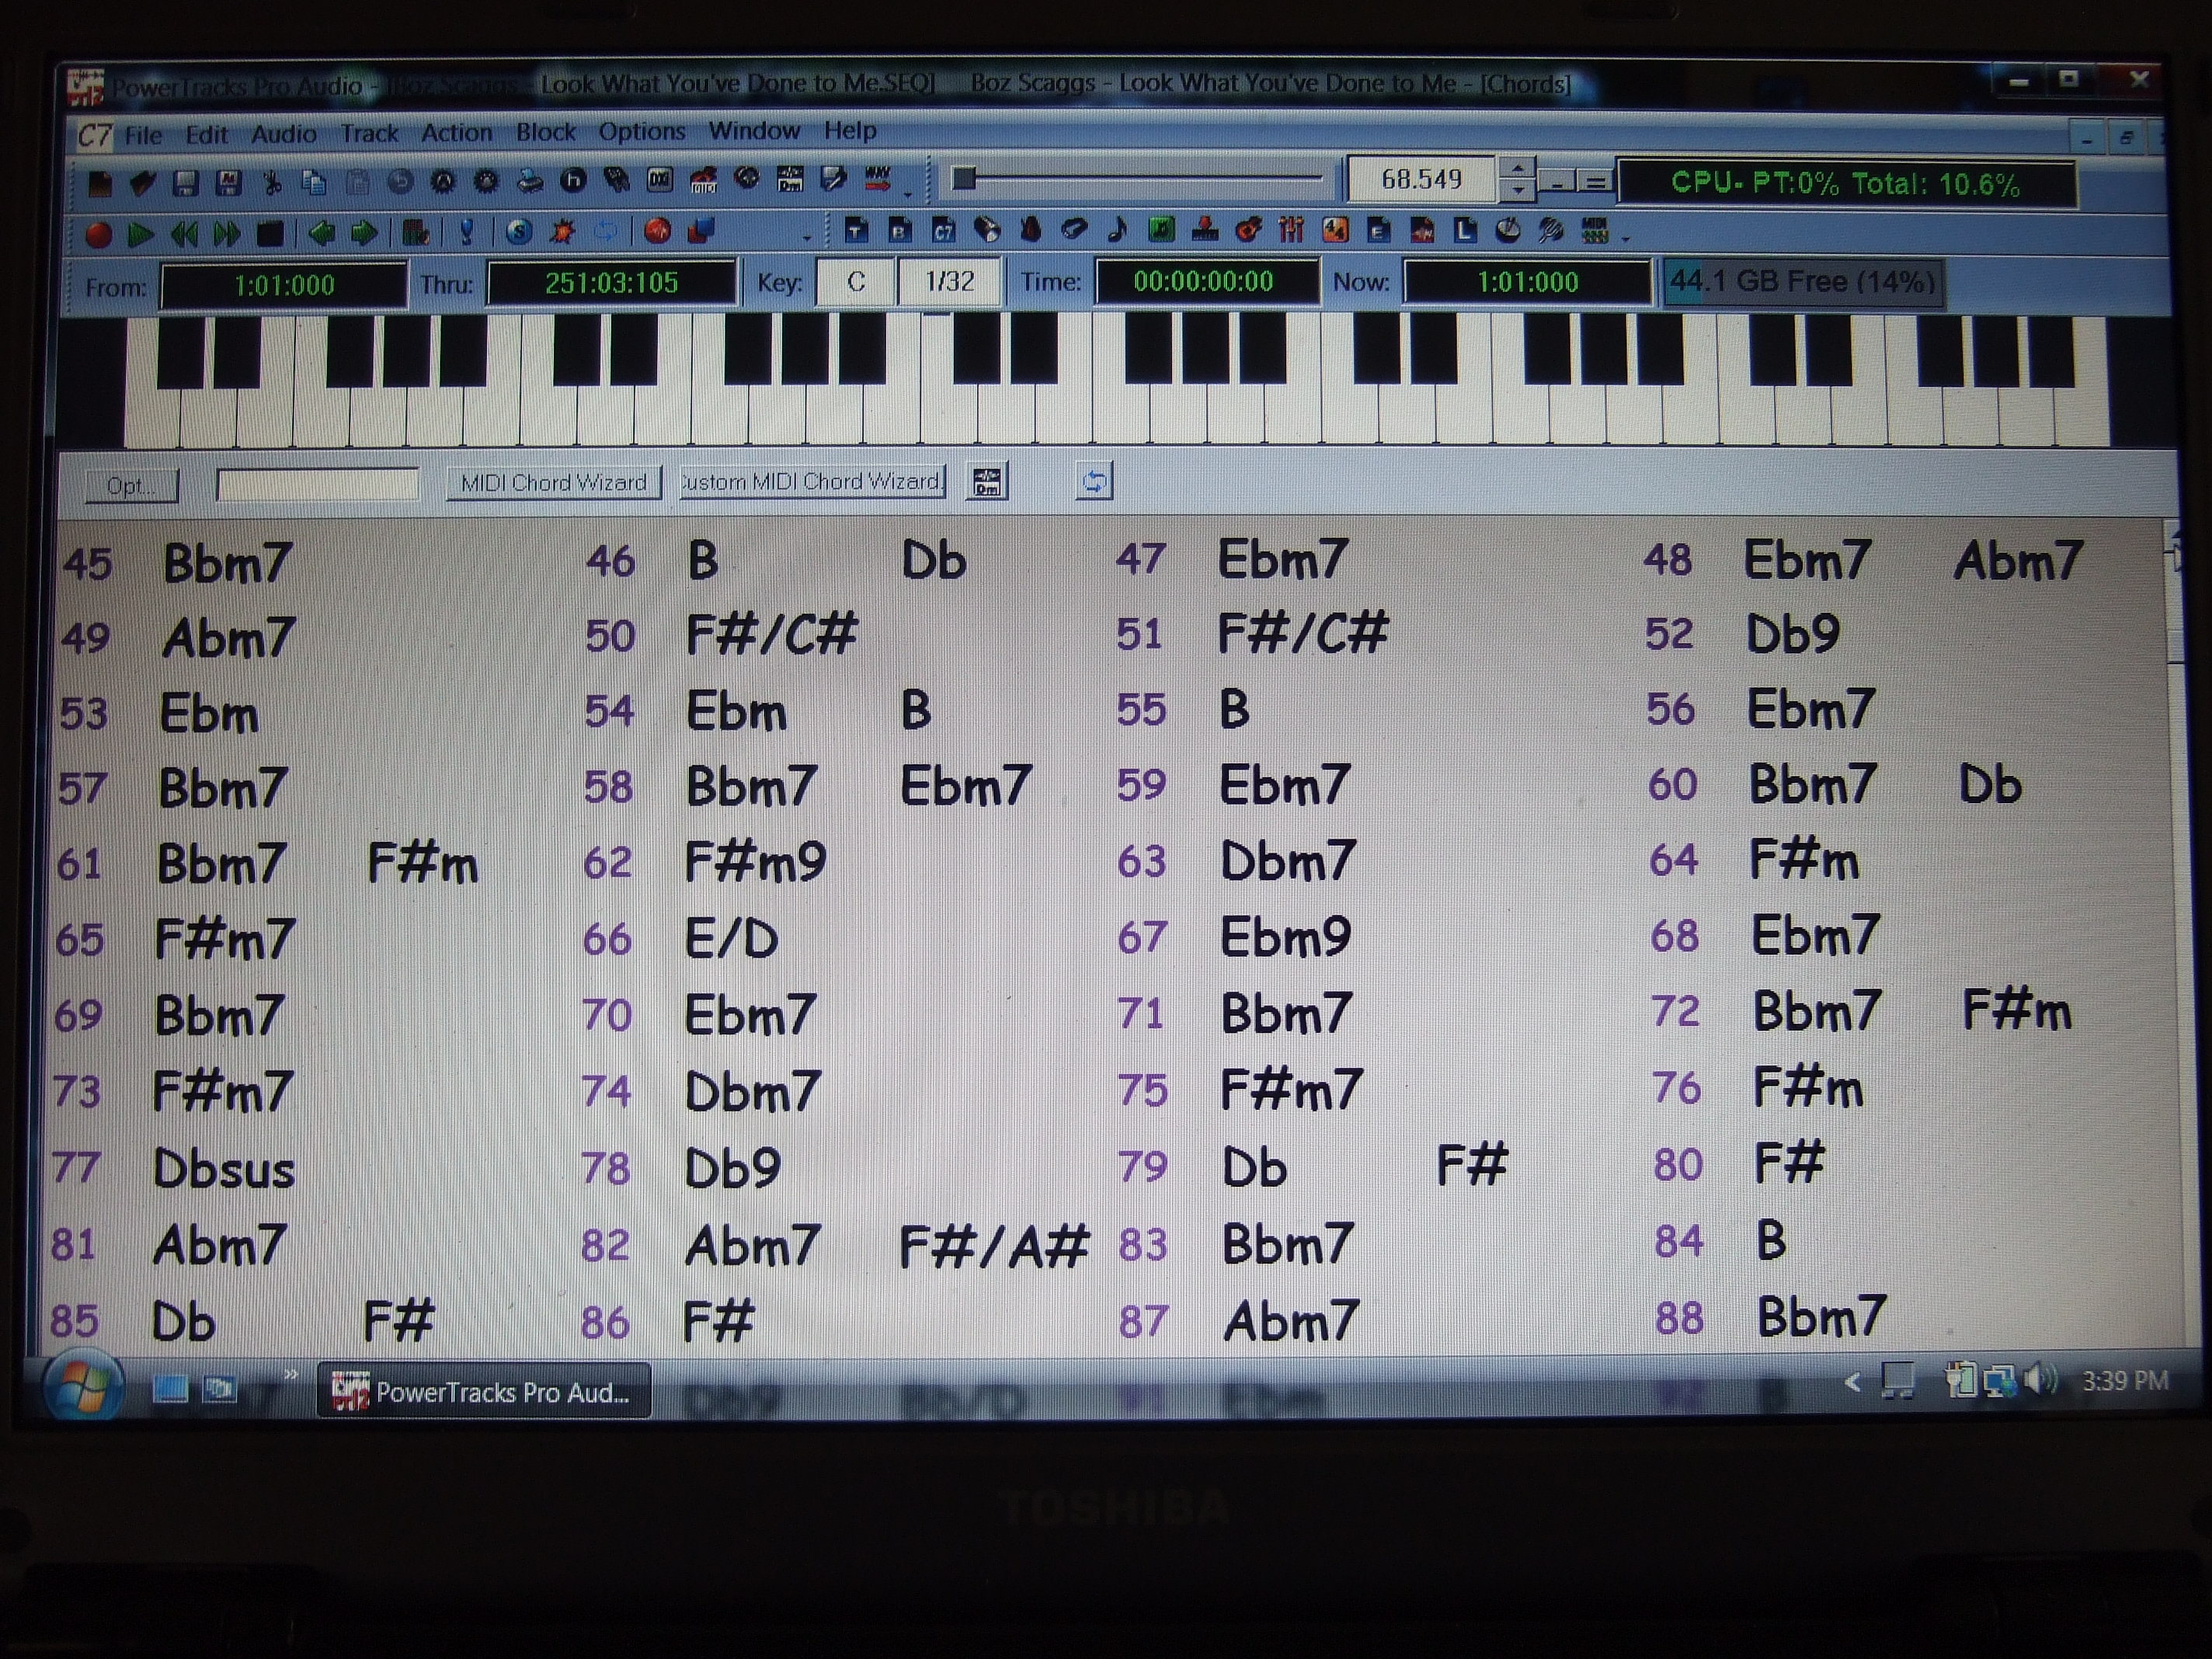Click the music note Notation icon
This screenshot has width=2212, height=1659.
point(1117,231)
